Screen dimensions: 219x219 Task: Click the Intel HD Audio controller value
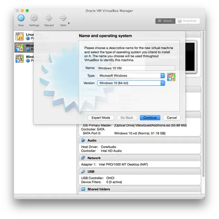[x=111, y=151]
